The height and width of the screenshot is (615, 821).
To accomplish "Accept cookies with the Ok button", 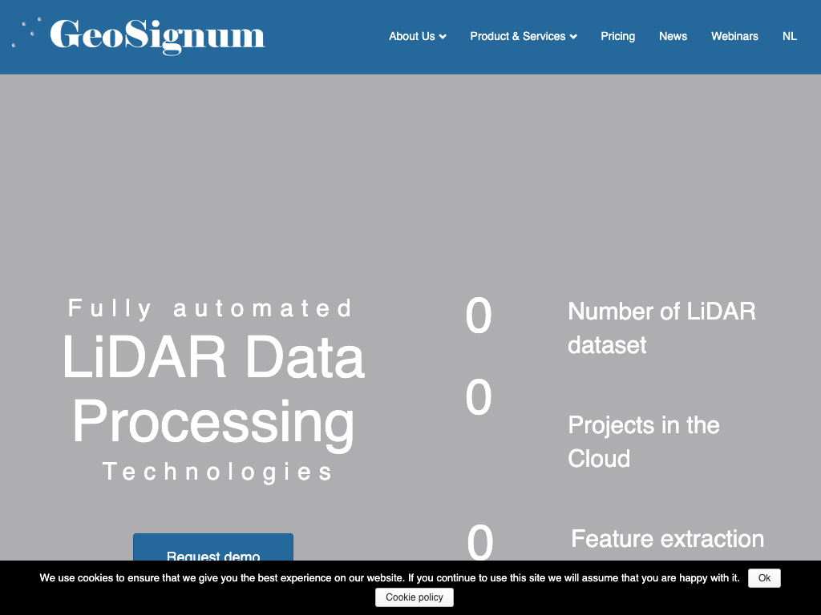I will click(764, 578).
